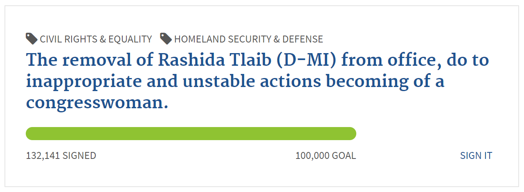Click the tag icon beside Civil Rights & Equality
Viewport: 524px width, 192px height.
(31, 39)
